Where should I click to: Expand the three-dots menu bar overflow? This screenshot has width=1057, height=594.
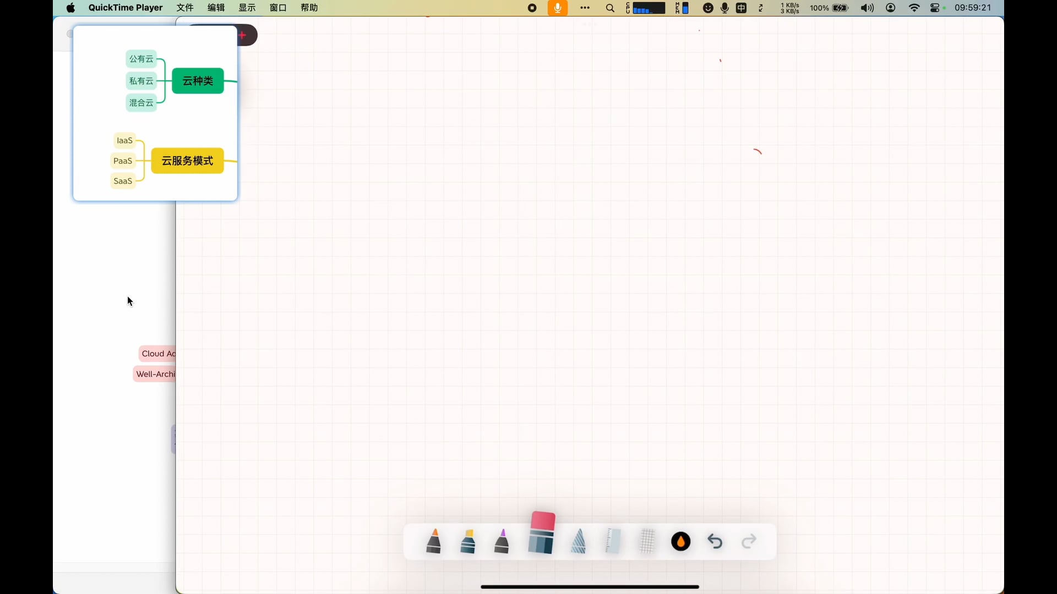(585, 8)
